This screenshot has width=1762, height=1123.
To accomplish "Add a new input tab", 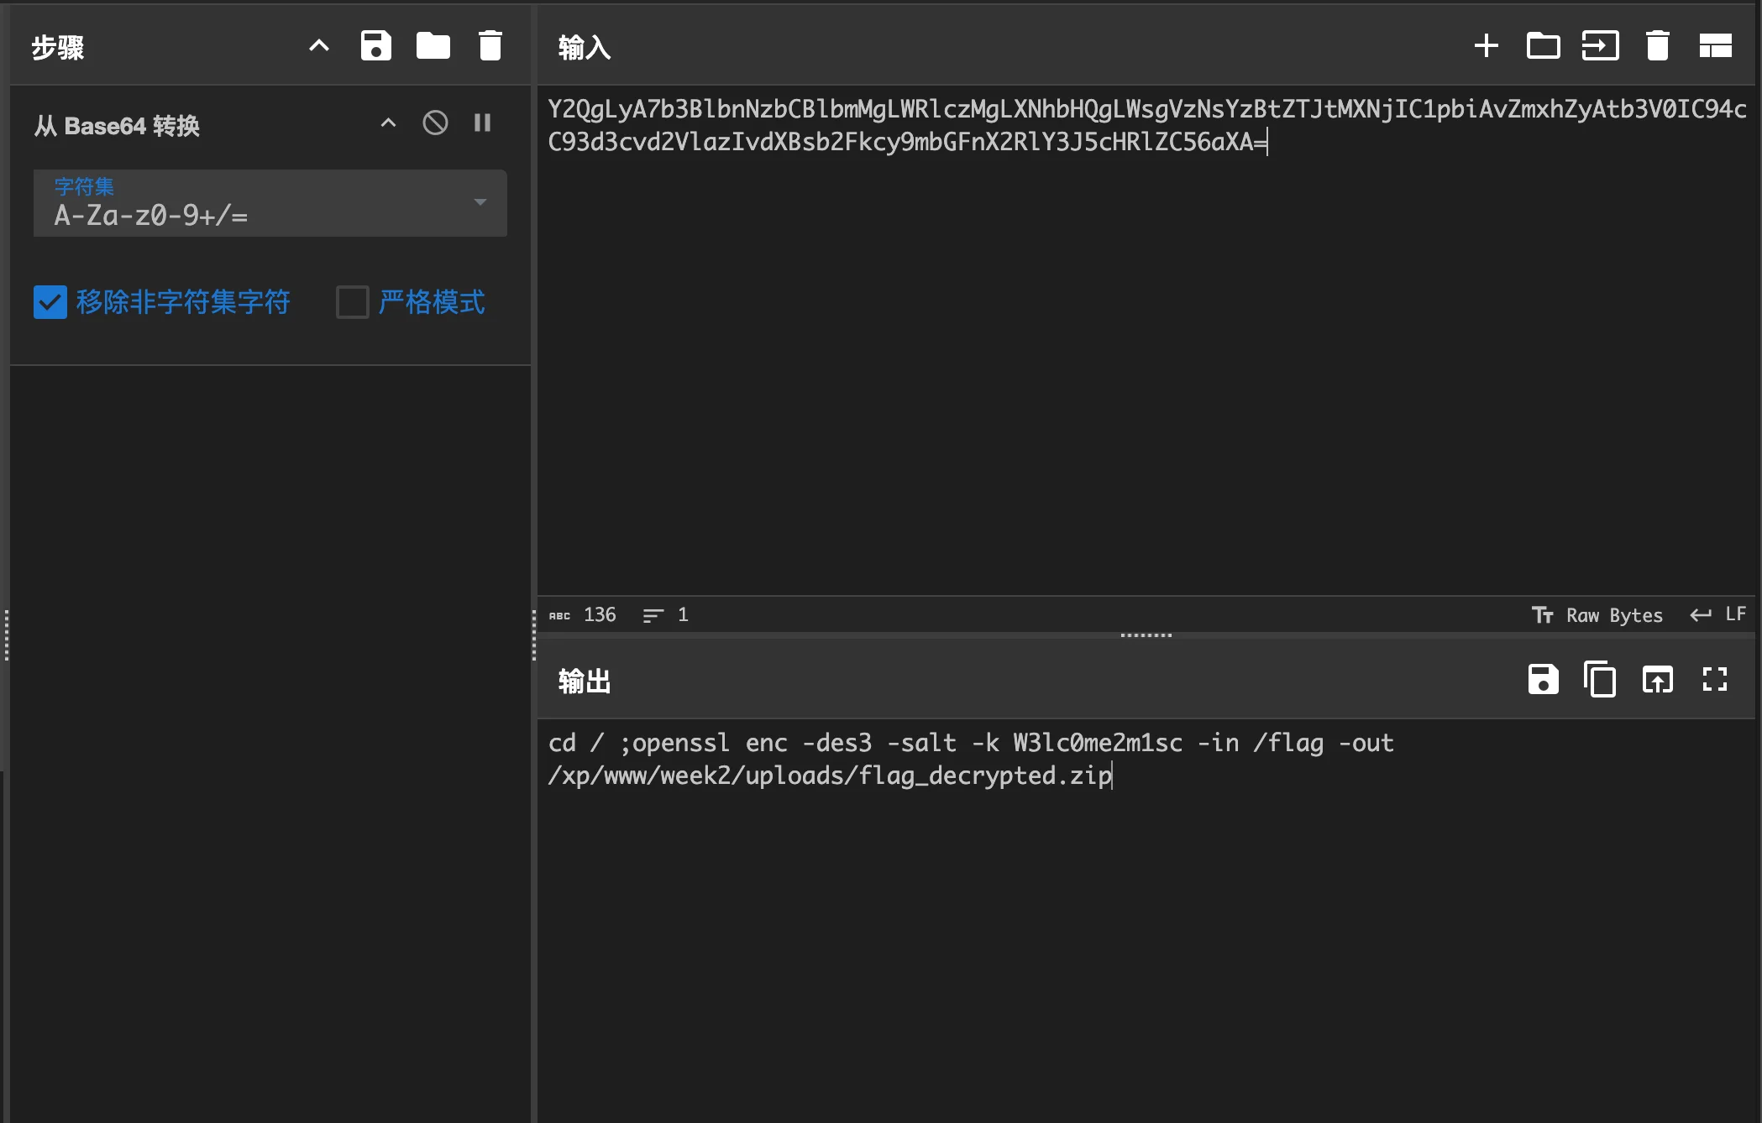I will point(1486,46).
